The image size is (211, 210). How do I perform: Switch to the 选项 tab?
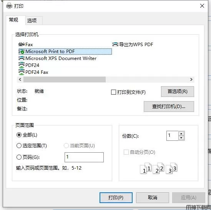coord(32,21)
